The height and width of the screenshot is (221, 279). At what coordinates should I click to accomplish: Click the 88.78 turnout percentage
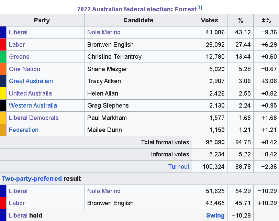[240, 167]
